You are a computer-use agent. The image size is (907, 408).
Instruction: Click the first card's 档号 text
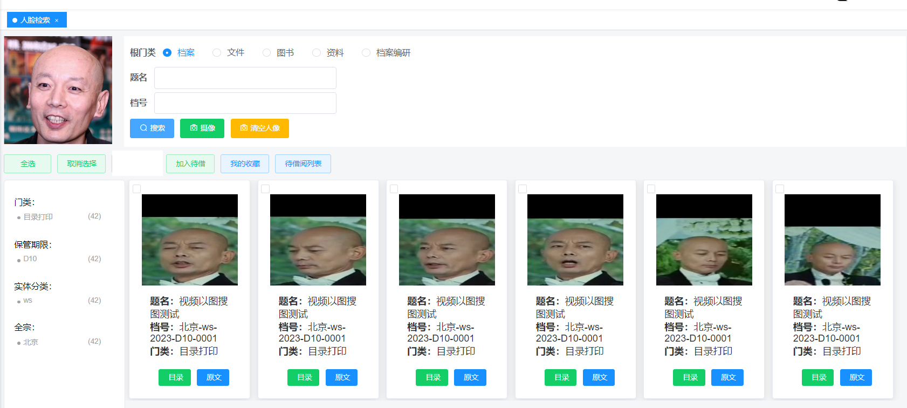[184, 333]
